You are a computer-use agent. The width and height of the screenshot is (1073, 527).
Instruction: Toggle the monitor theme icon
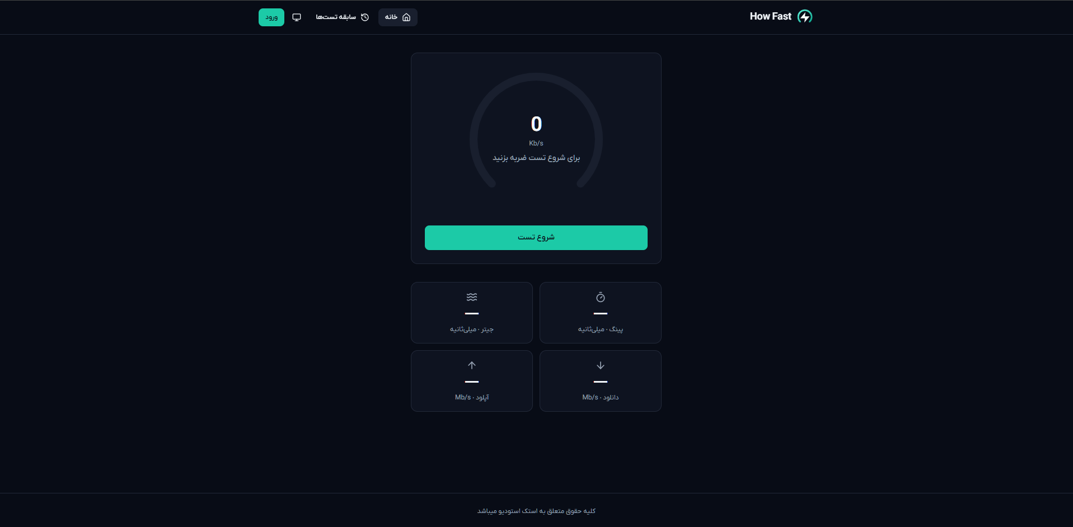297,17
